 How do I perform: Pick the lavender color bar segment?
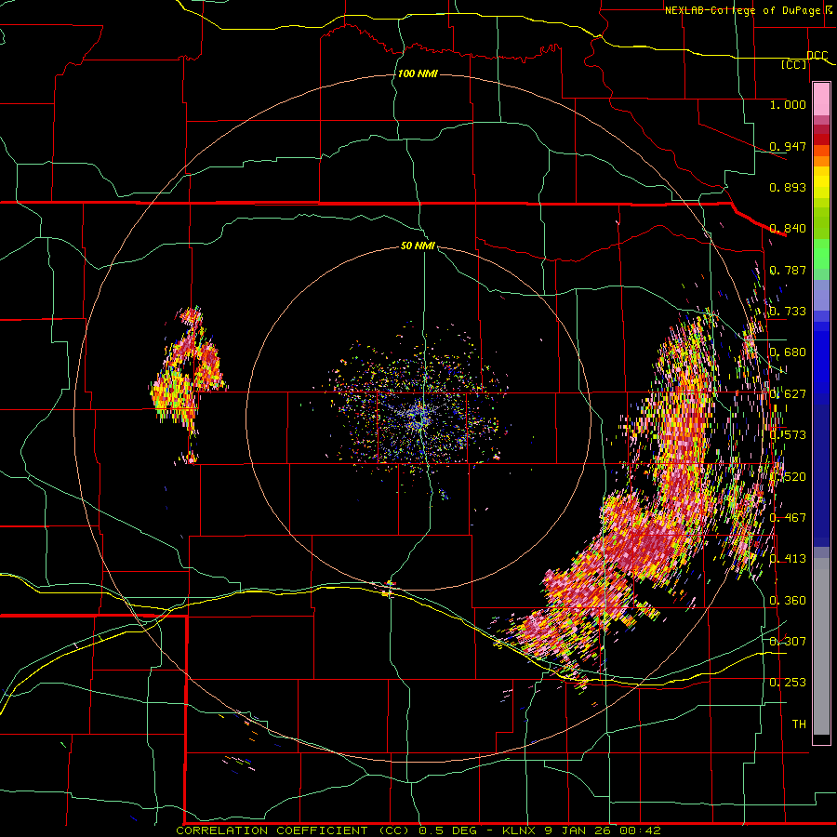tap(821, 296)
